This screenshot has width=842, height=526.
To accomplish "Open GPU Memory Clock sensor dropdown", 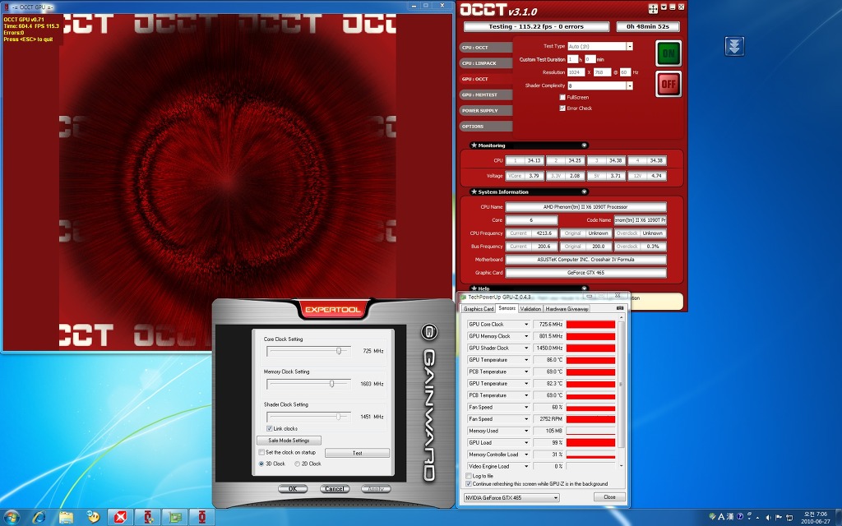I will (526, 336).
